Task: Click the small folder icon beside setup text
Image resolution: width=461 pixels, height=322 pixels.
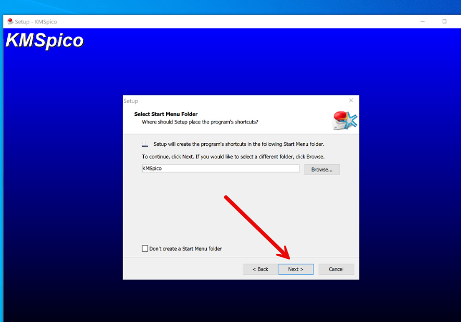Action: pyautogui.click(x=145, y=144)
